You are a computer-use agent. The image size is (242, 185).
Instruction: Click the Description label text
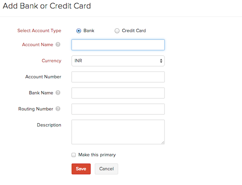[x=49, y=125]
